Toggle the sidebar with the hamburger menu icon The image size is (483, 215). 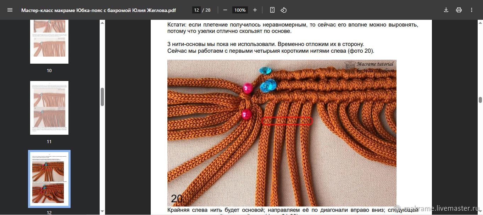10,10
